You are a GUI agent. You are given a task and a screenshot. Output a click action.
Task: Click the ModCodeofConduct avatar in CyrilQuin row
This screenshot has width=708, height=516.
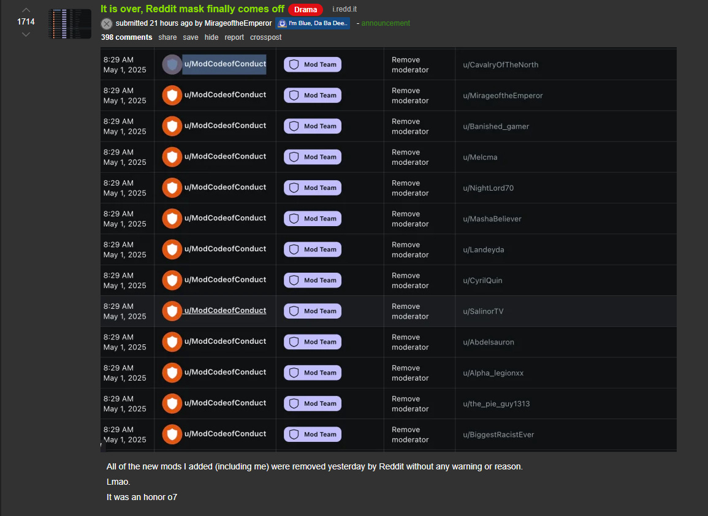click(172, 280)
